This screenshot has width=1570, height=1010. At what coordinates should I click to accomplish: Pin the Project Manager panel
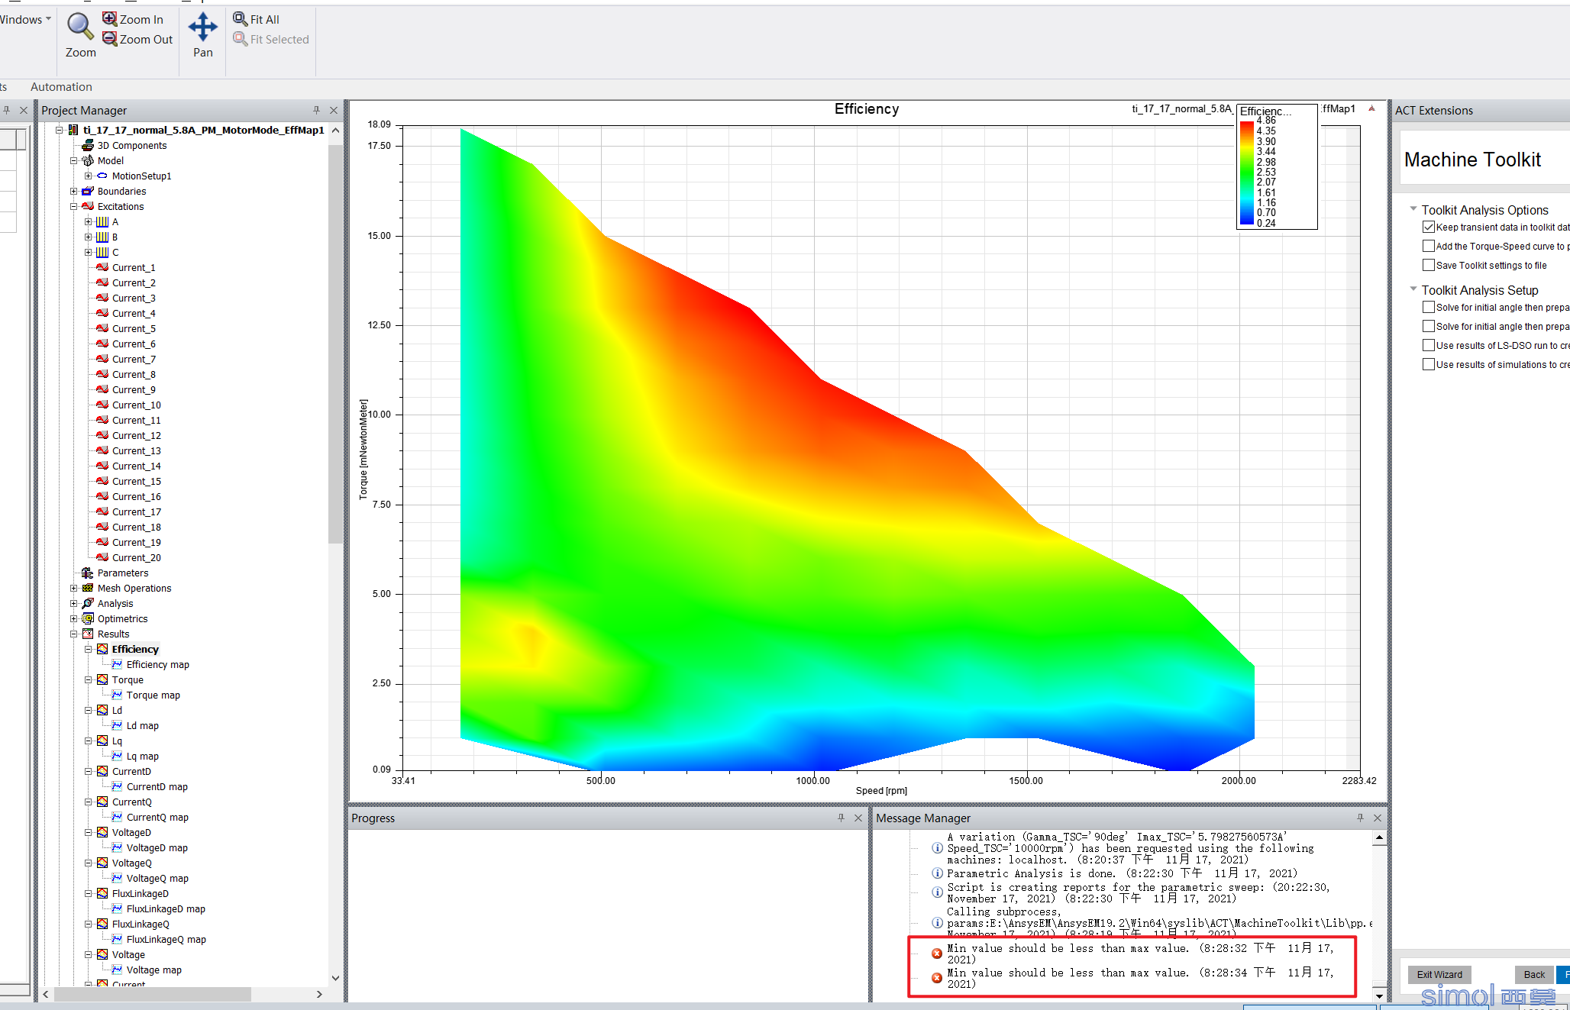point(316,110)
